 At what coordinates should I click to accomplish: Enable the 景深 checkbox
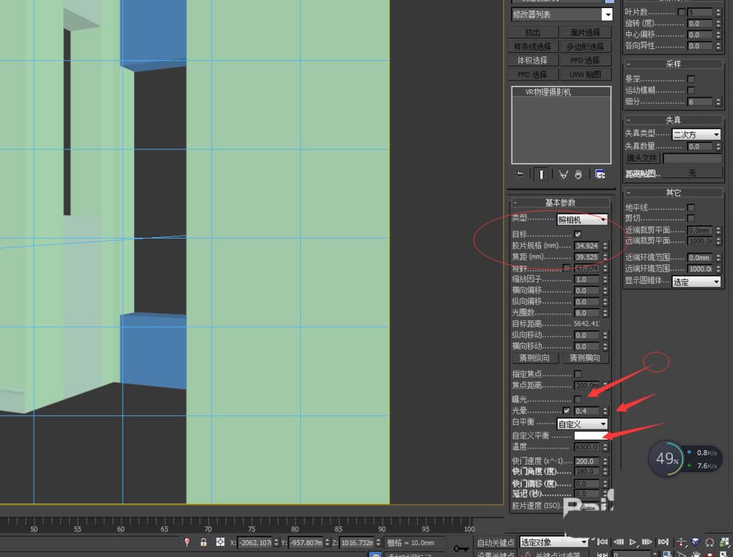tap(691, 79)
